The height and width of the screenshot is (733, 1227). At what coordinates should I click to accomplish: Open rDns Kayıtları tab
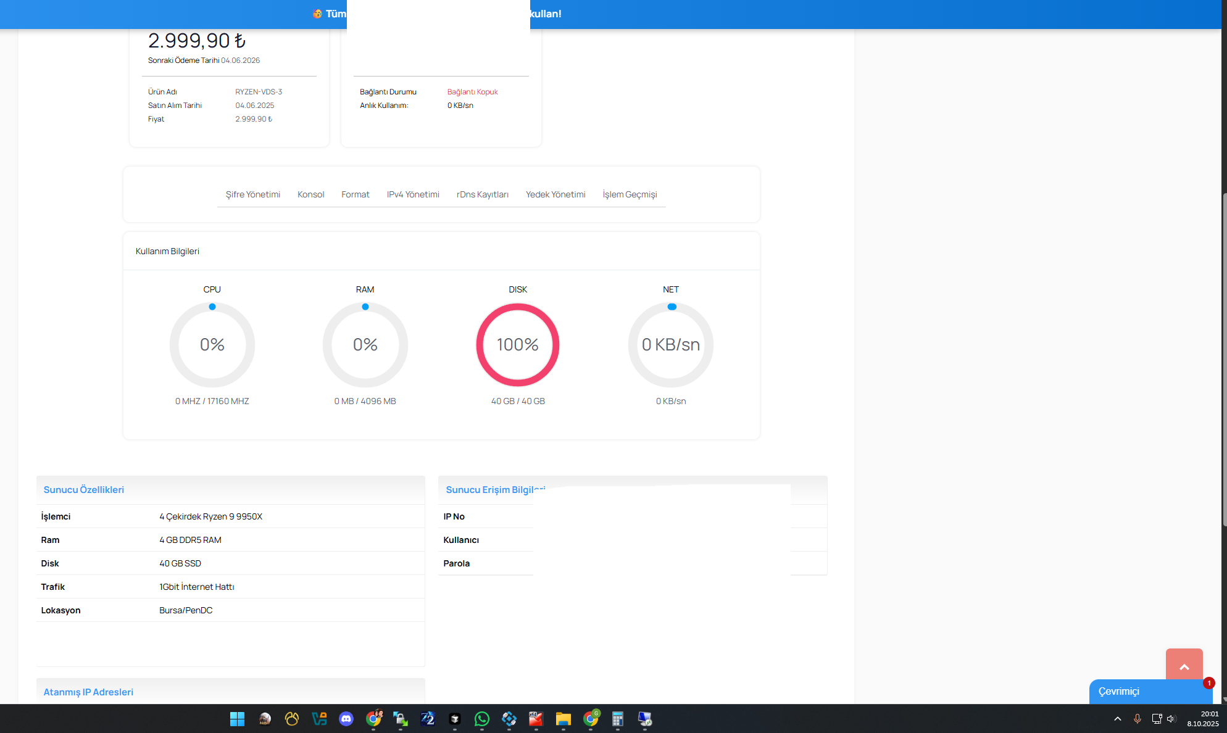pyautogui.click(x=482, y=194)
